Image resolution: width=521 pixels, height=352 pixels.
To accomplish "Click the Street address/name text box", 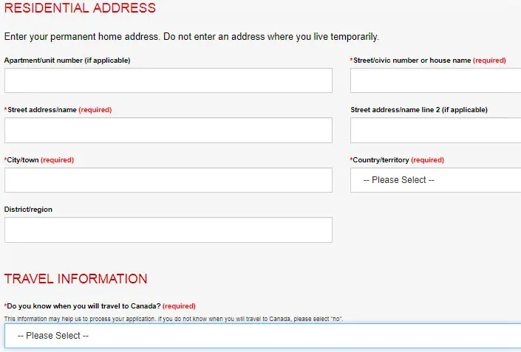I will [x=168, y=130].
